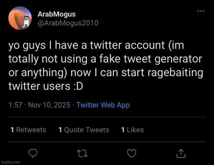Click the ArabMogus profile avatar
The image size is (214, 165).
pos(20,19)
